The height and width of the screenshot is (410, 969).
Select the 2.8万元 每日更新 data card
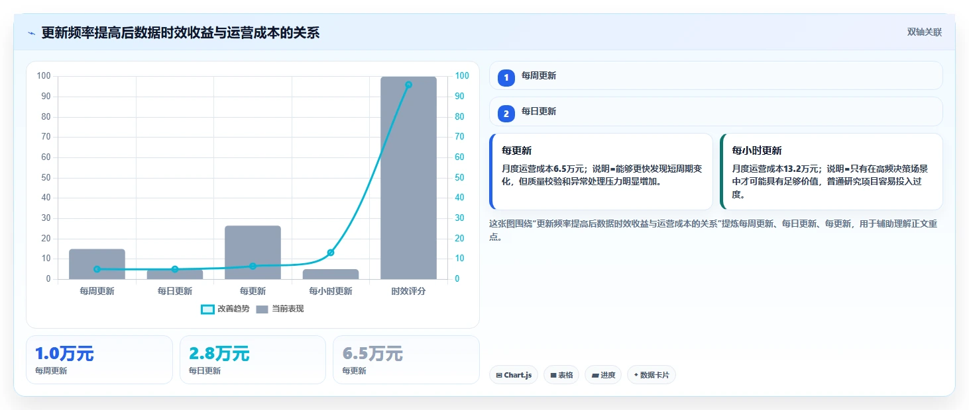click(253, 360)
